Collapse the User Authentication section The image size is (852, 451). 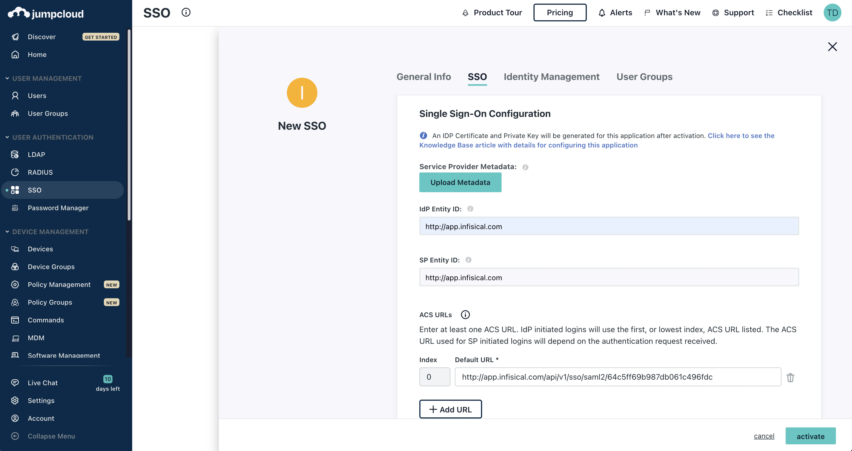(50, 137)
